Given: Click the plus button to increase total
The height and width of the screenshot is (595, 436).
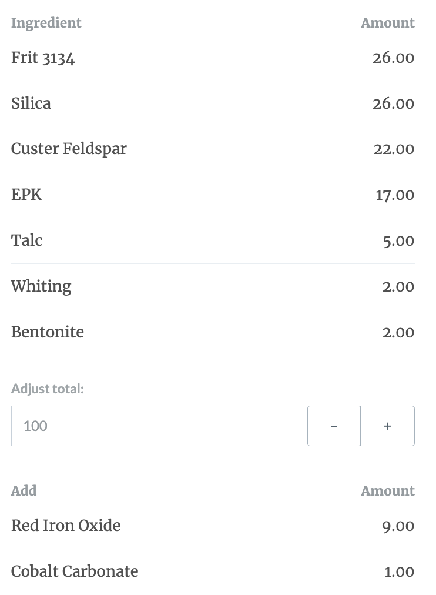Looking at the screenshot, I should click(x=387, y=426).
